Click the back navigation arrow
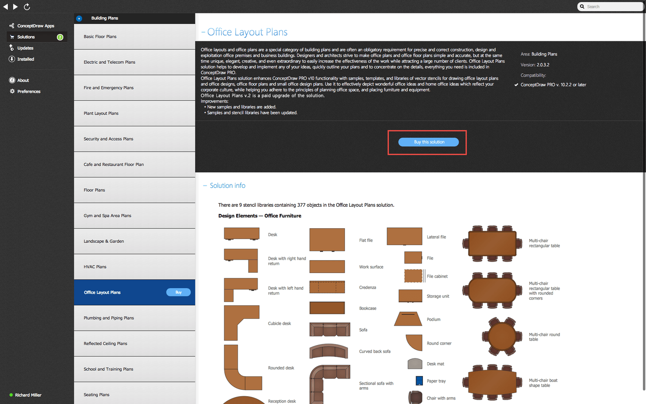Viewport: 646px width, 404px height. coord(6,6)
